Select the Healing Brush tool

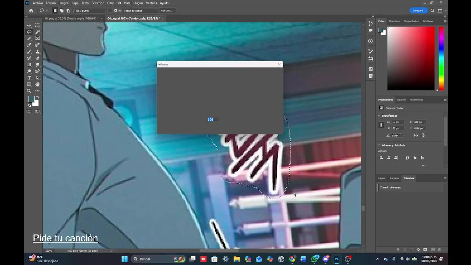coord(38,45)
